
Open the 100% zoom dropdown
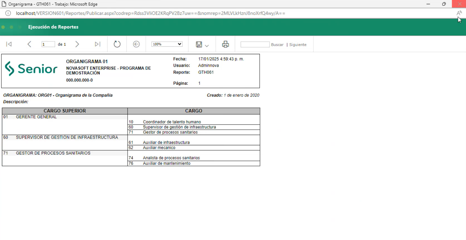[x=167, y=44]
